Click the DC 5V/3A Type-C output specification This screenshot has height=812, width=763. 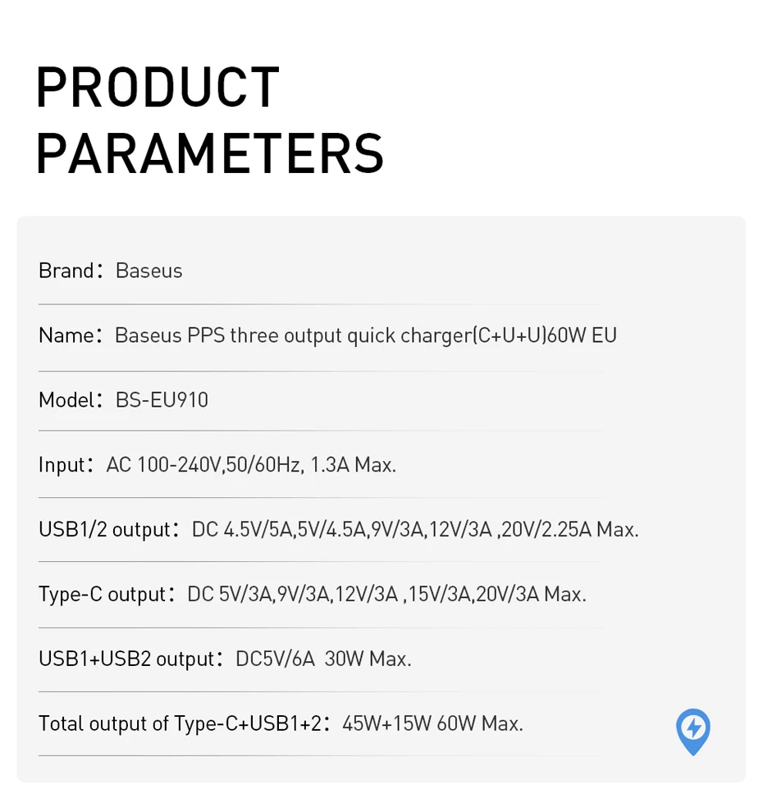pos(387,594)
